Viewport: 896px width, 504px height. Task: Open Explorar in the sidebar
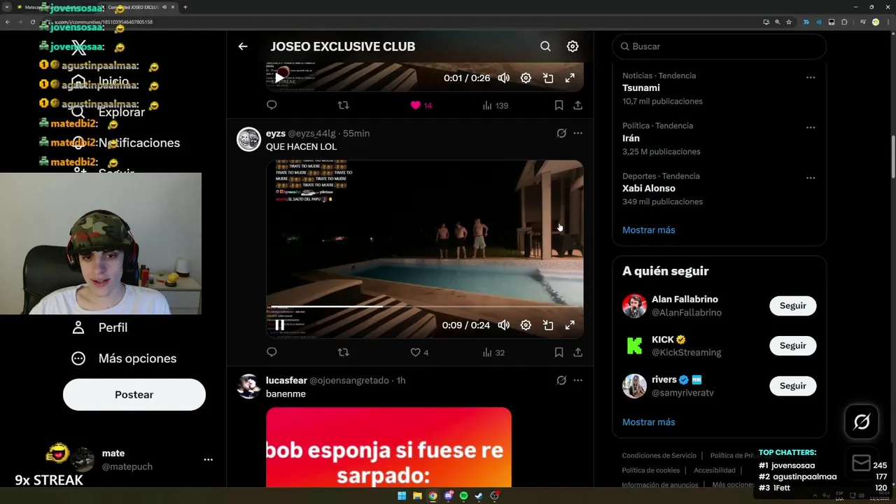[108, 112]
